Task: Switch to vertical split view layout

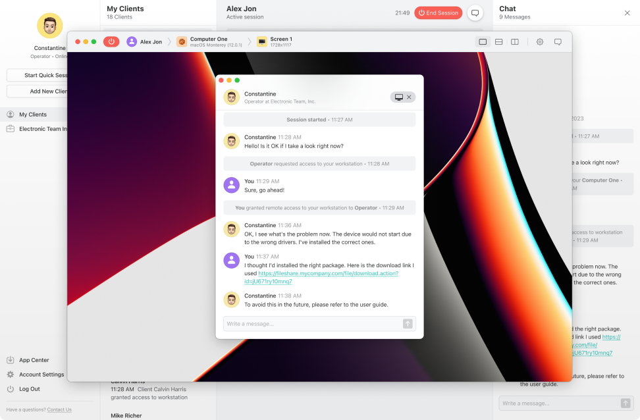Action: coord(514,41)
